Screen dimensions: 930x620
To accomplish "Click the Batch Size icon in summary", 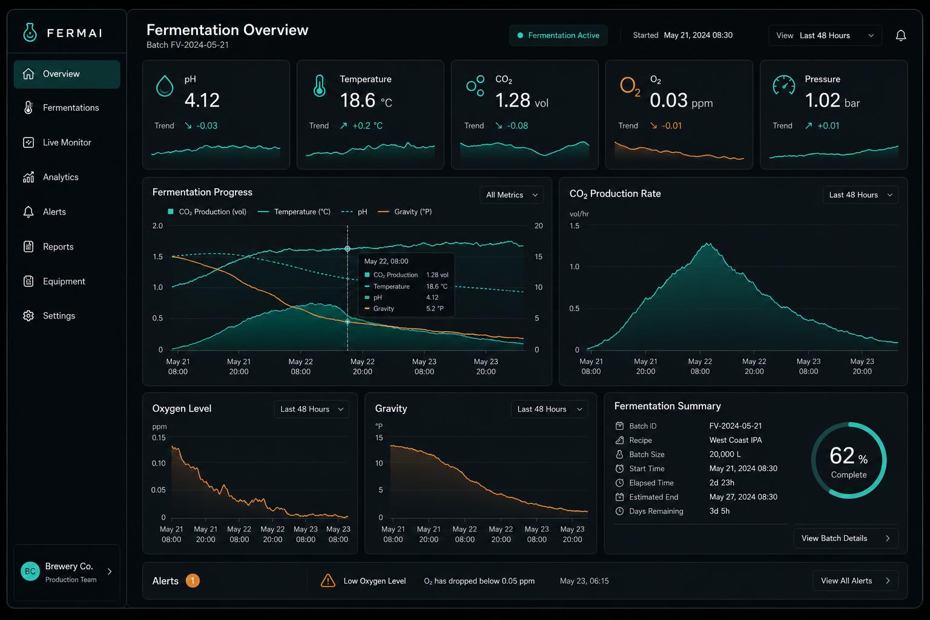I will click(619, 454).
